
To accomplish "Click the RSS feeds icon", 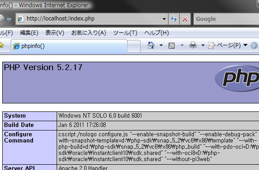I will coord(172,46).
